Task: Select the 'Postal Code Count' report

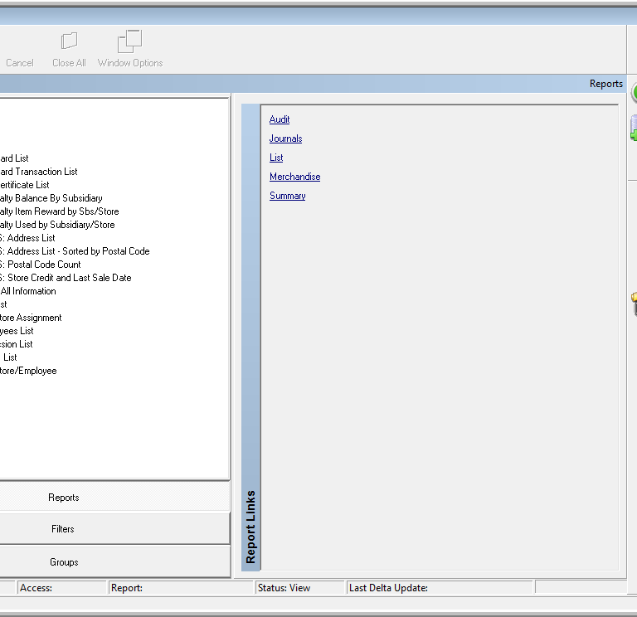Action: coord(44,265)
